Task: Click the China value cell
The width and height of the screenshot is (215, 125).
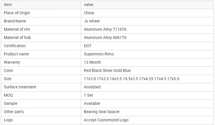Action: pos(147,13)
